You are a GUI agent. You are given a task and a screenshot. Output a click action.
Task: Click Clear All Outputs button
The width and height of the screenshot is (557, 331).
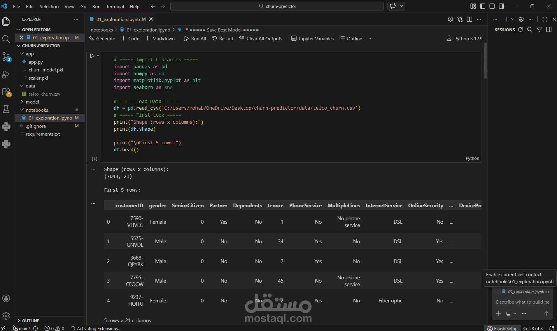[x=261, y=38]
